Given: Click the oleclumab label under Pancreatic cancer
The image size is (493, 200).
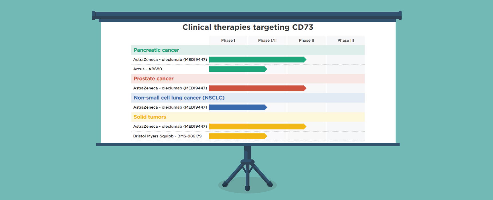Looking at the screenshot, I should (x=170, y=59).
